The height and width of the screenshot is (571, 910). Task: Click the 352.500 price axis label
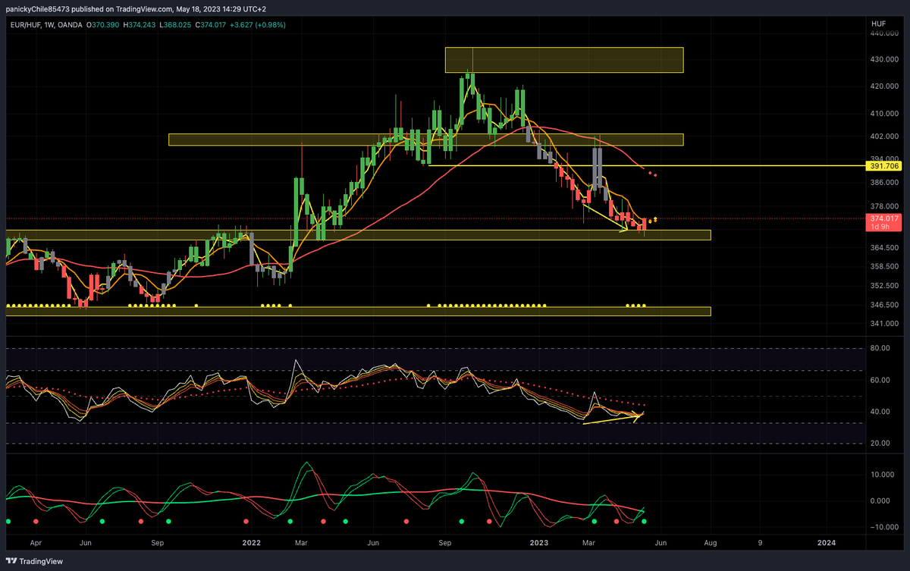tap(883, 286)
